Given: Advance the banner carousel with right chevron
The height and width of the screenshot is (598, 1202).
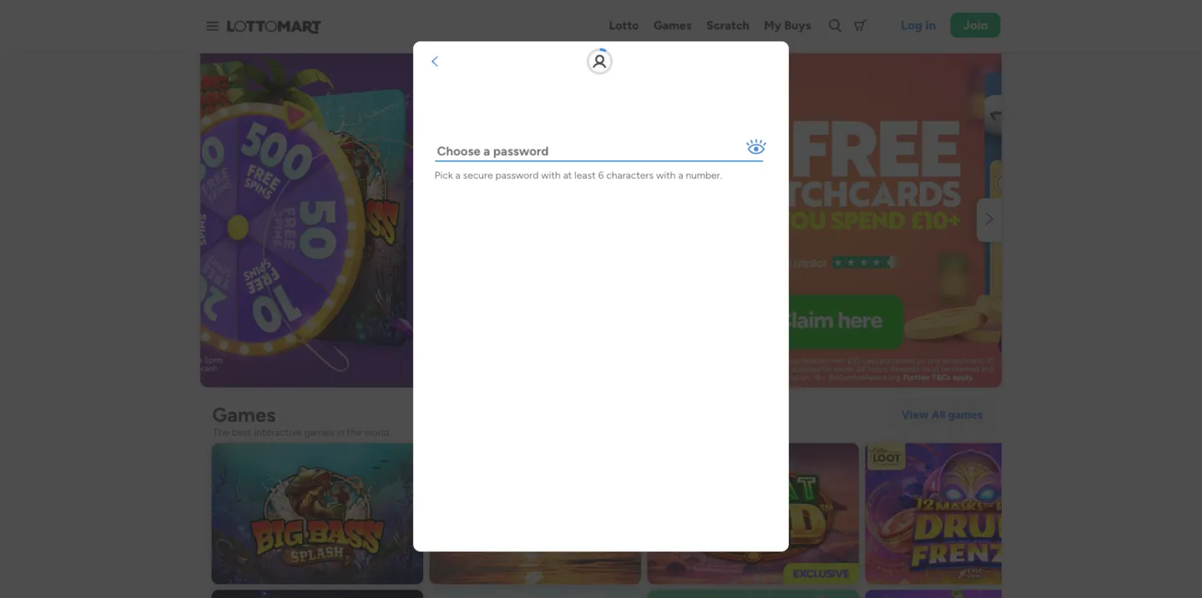Looking at the screenshot, I should point(989,220).
